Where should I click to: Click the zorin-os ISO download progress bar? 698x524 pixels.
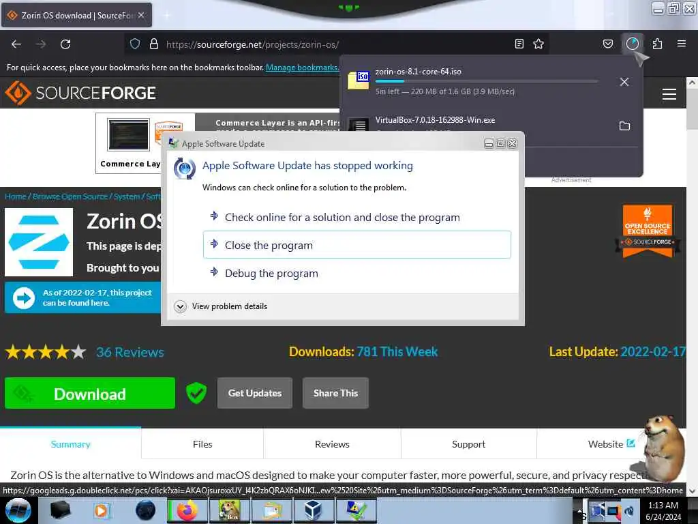pos(487,82)
